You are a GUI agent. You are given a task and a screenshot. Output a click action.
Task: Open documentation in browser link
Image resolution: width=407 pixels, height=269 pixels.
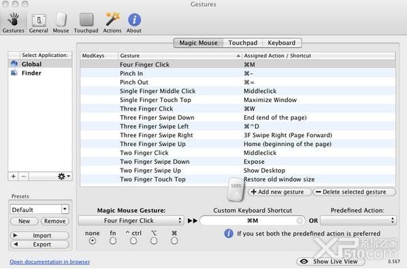pos(50,262)
